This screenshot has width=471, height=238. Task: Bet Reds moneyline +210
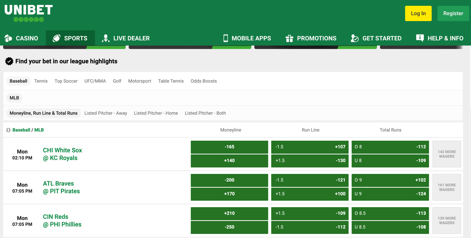pyautogui.click(x=229, y=214)
